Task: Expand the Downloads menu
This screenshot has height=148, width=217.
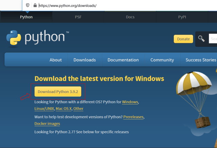Action: point(84,60)
